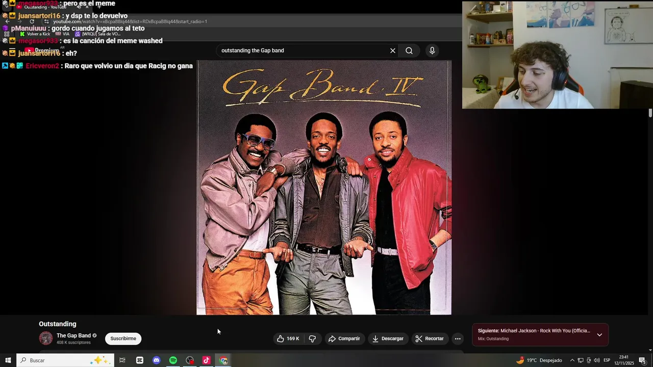The height and width of the screenshot is (367, 653).
Task: Open Discord from the taskbar
Action: [x=157, y=360]
